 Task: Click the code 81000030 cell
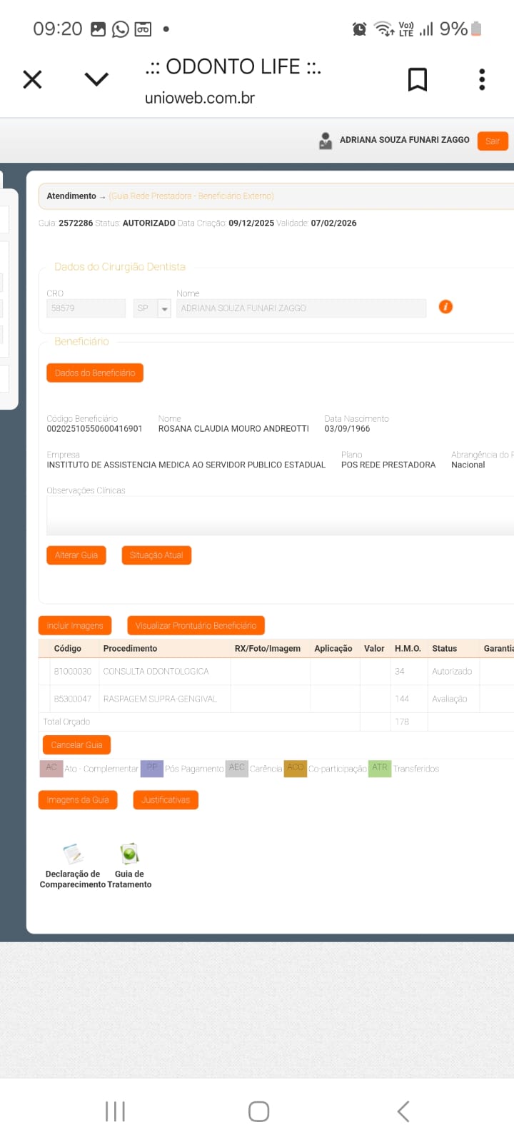[x=73, y=671]
